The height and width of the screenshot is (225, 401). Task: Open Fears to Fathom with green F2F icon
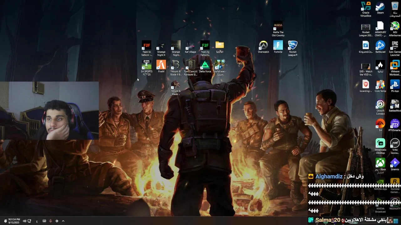(205, 49)
